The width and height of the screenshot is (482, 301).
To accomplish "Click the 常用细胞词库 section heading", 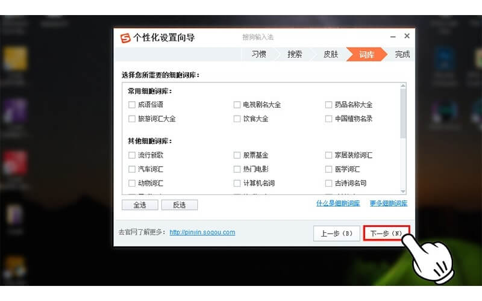I will coord(150,92).
